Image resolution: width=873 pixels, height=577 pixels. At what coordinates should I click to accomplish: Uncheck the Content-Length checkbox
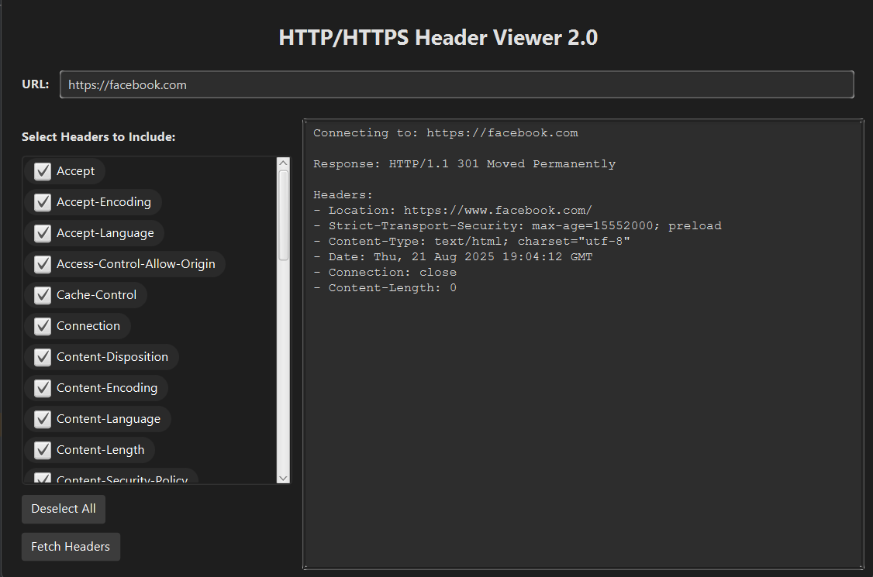click(43, 450)
